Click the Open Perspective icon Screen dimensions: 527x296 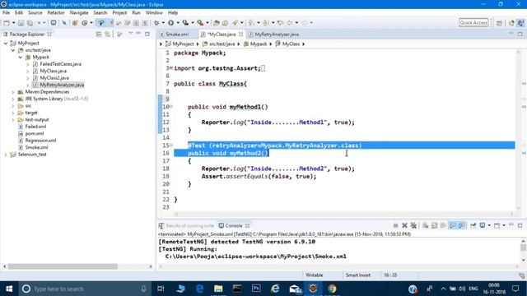pyautogui.click(x=499, y=23)
